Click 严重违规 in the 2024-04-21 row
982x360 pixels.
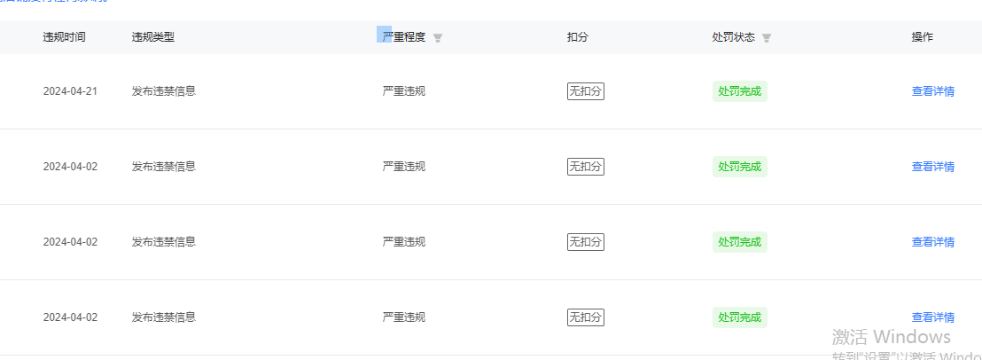tap(404, 91)
